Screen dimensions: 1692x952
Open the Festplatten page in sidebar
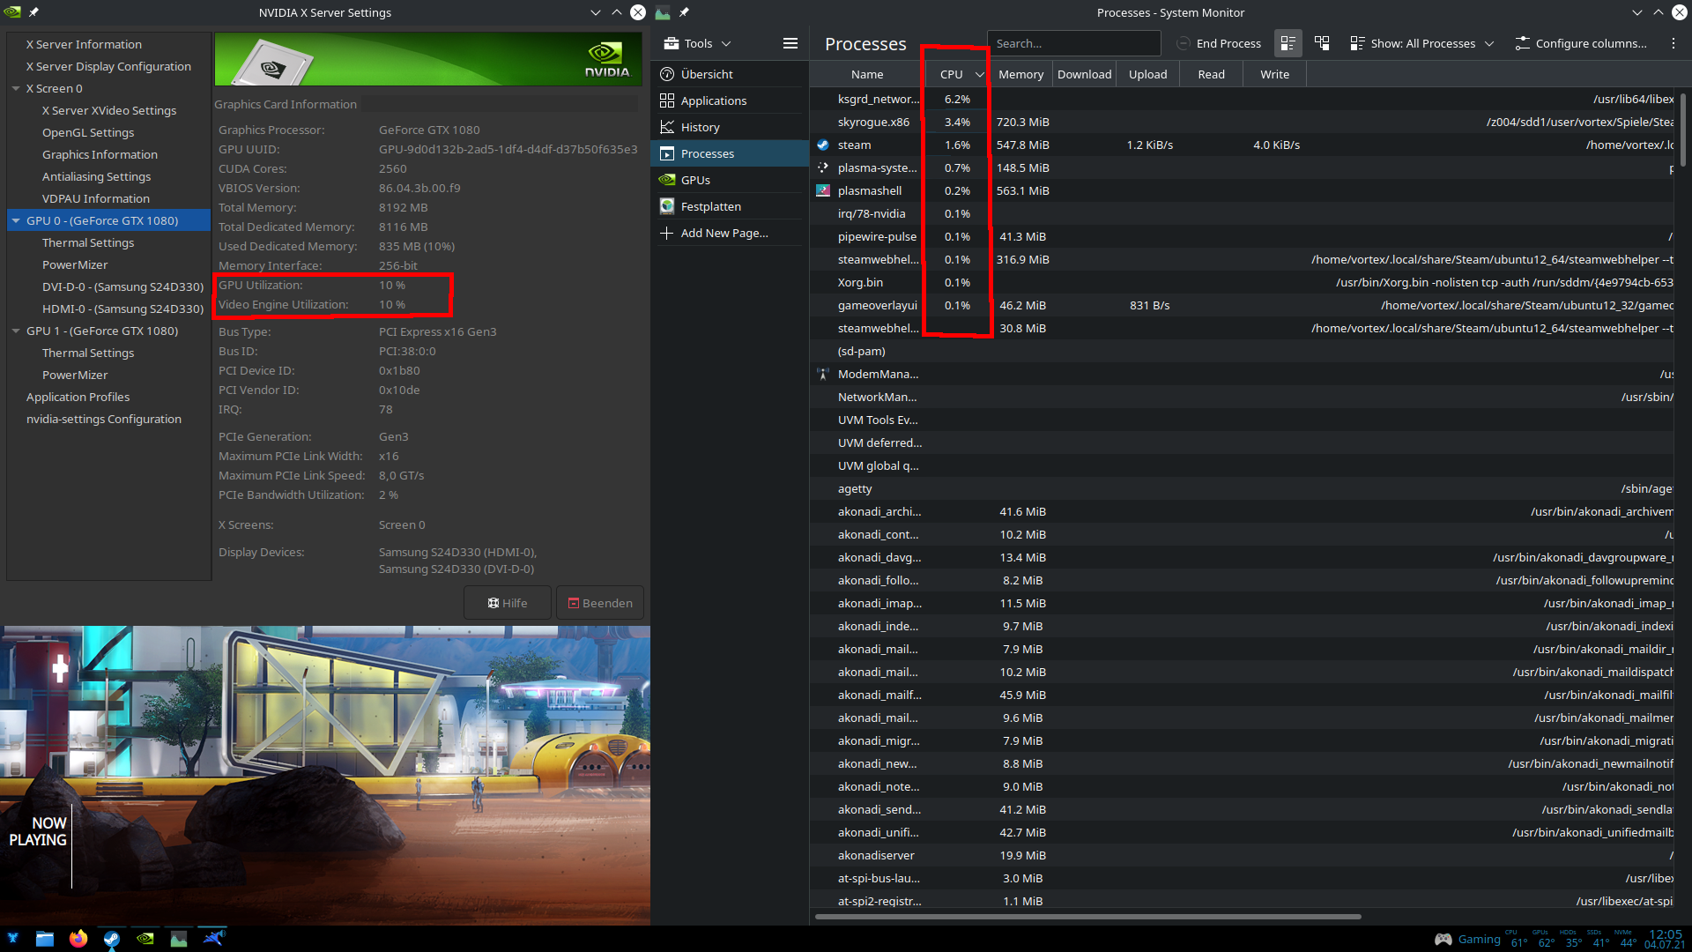point(730,206)
